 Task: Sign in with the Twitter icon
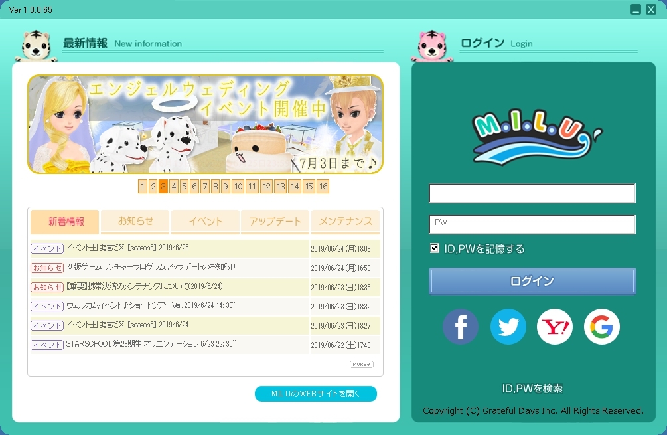point(508,327)
